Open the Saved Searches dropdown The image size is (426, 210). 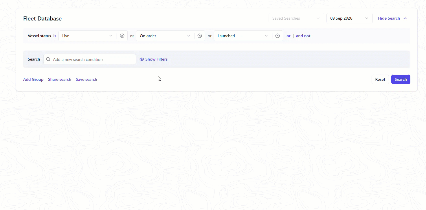point(296,18)
